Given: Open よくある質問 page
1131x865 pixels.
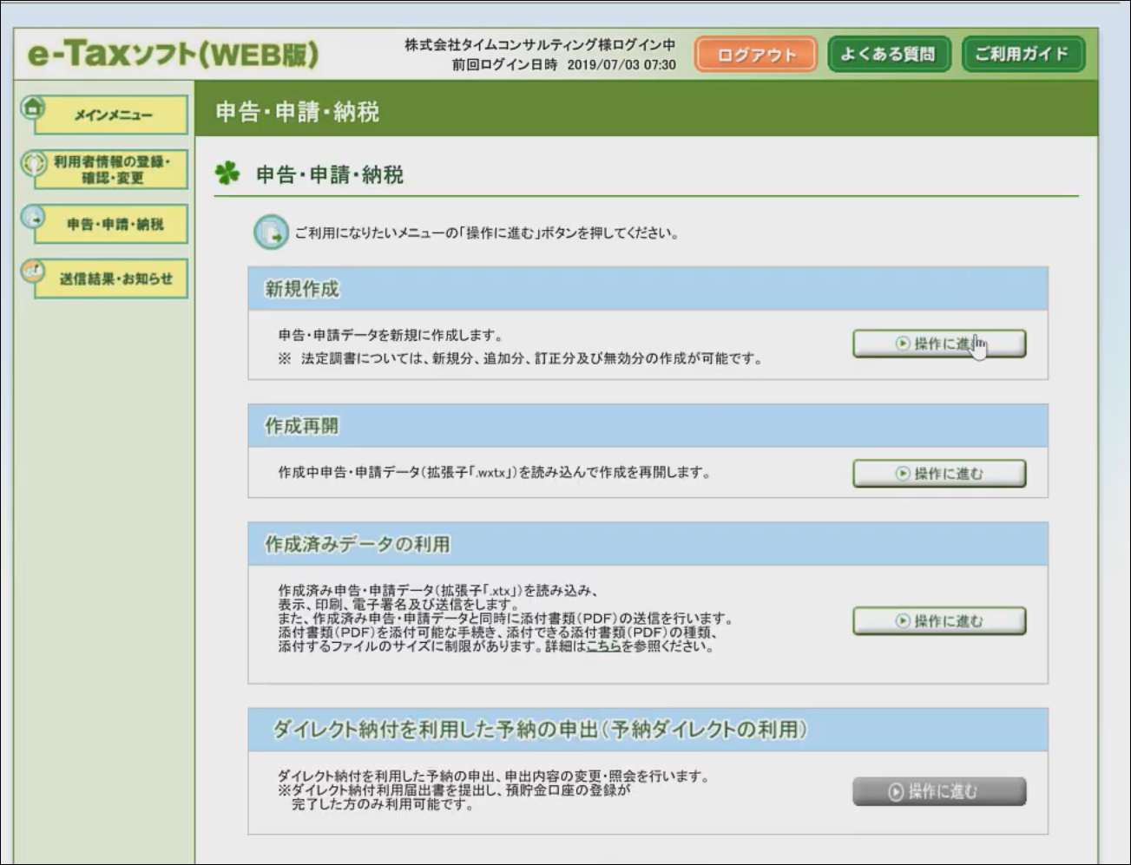Looking at the screenshot, I should coord(888,54).
